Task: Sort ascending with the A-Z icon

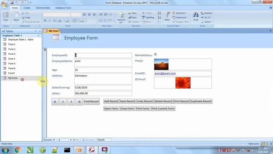Action: click(x=159, y=13)
